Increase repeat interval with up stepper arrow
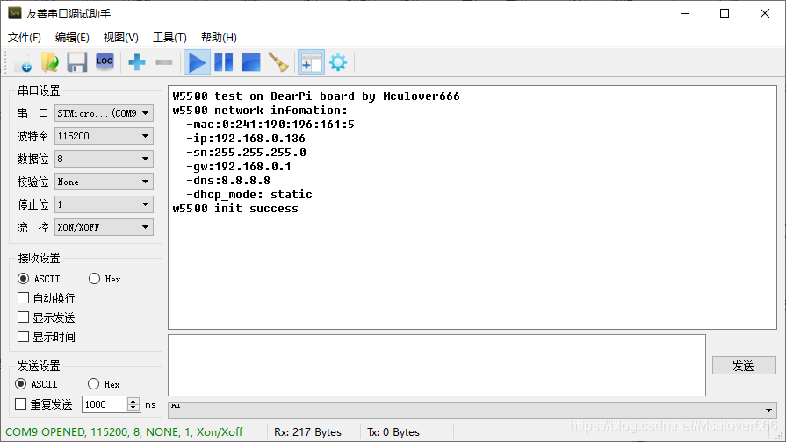Image resolution: width=786 pixels, height=442 pixels. pos(133,401)
